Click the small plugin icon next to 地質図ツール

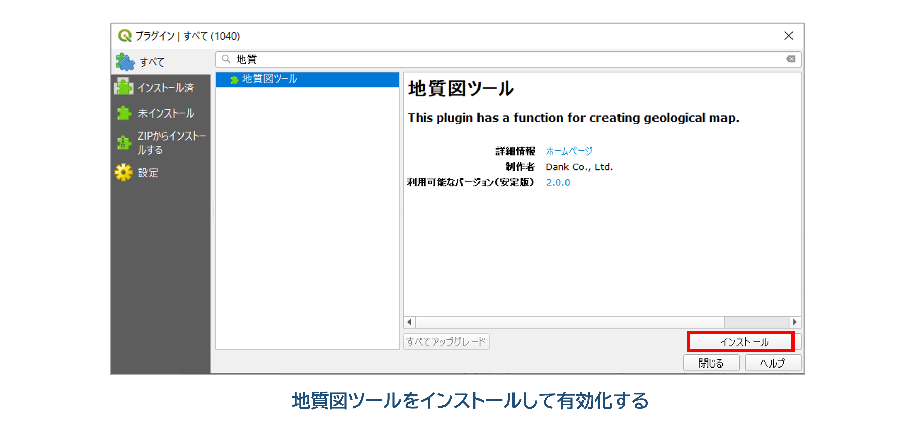[x=234, y=79]
